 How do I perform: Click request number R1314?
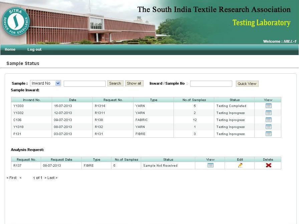[100, 106]
